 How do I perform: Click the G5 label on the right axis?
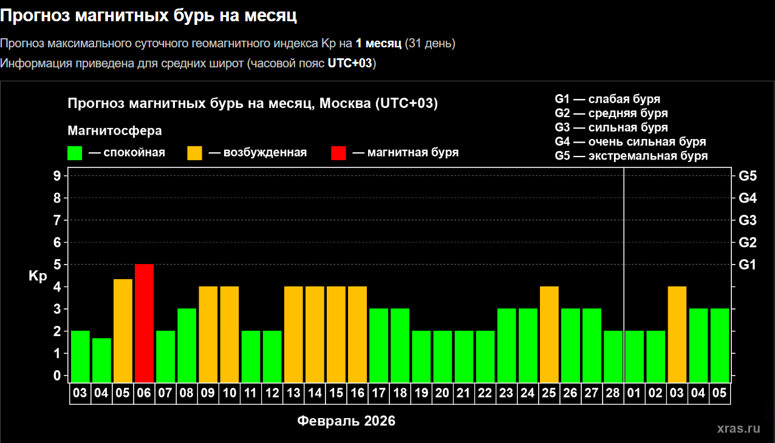point(747,176)
